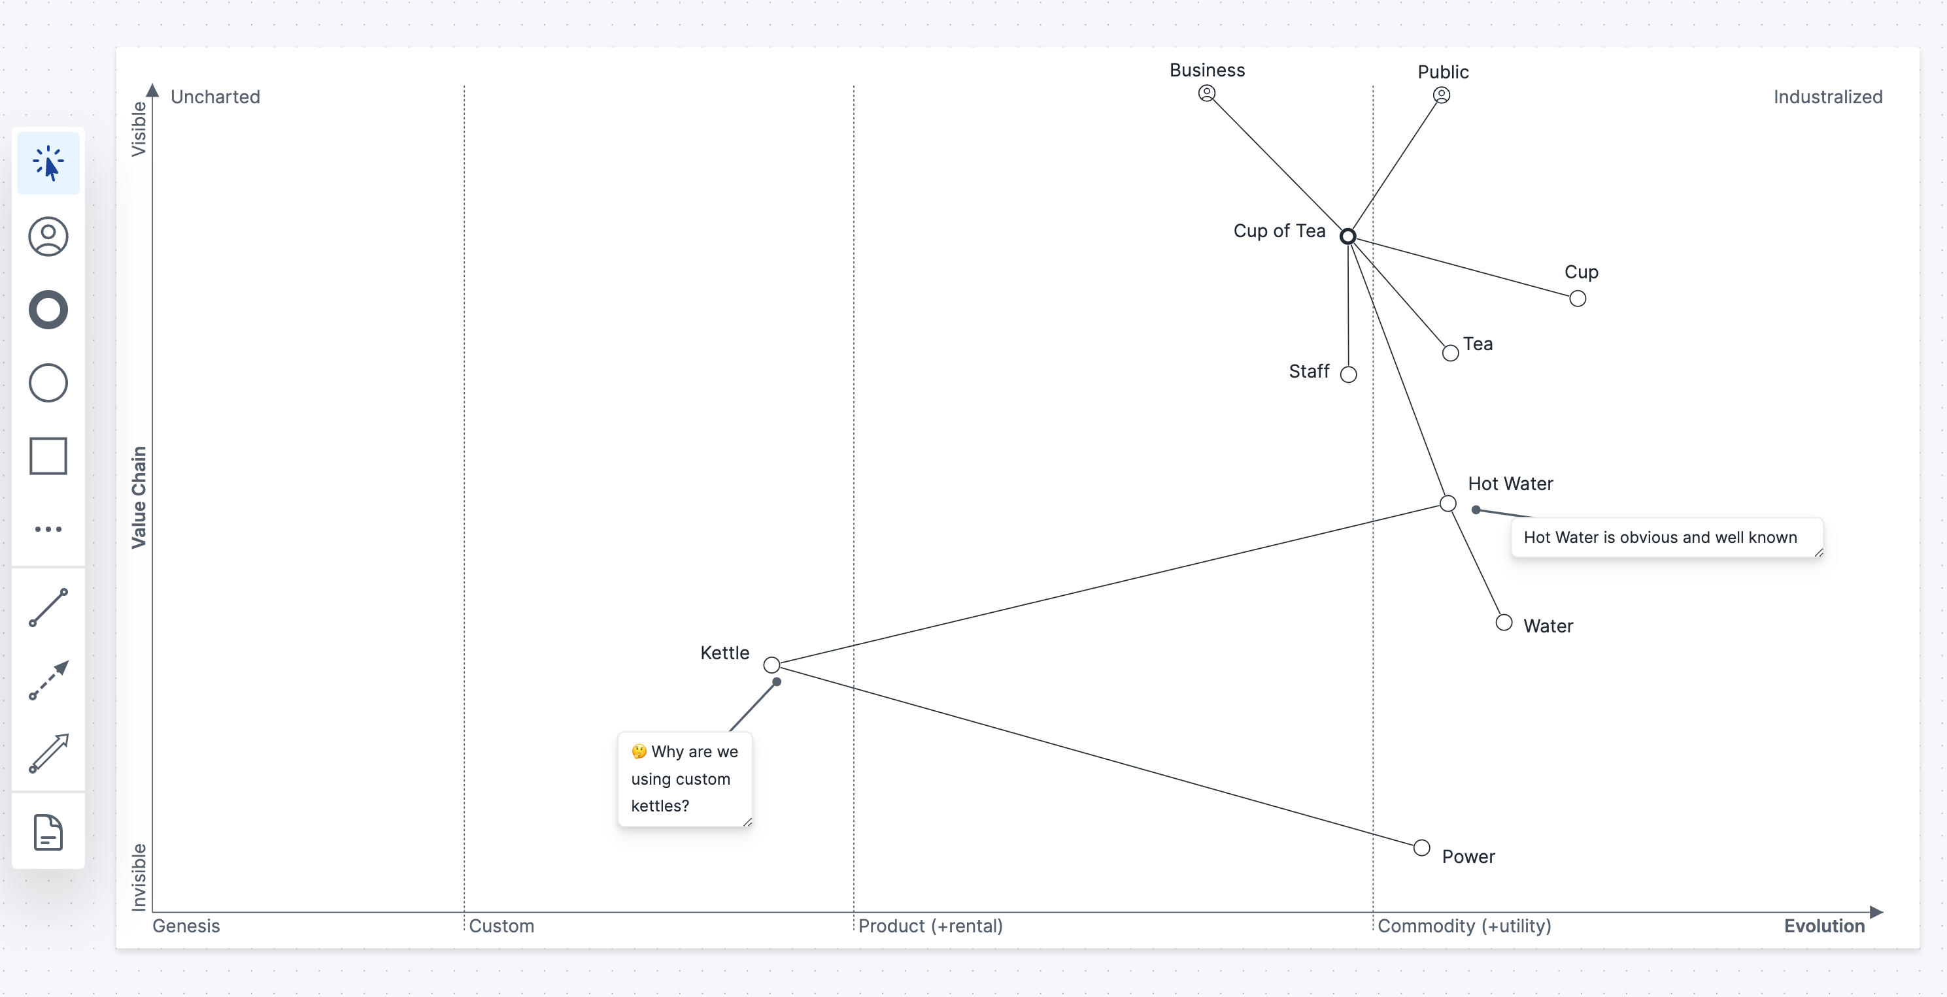Click the Hot Water node circle
The image size is (1947, 997).
click(x=1448, y=503)
